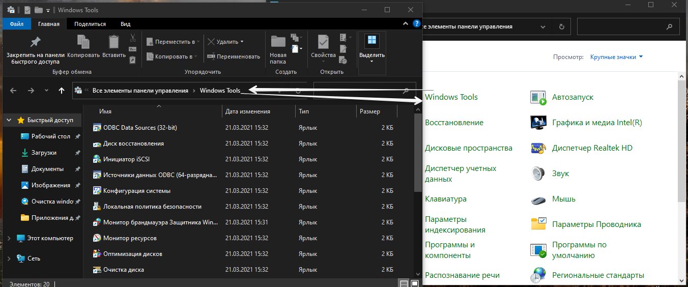Screen dimensions: 688x287
Task: Click Переименовать in the ribbon
Action: click(234, 56)
